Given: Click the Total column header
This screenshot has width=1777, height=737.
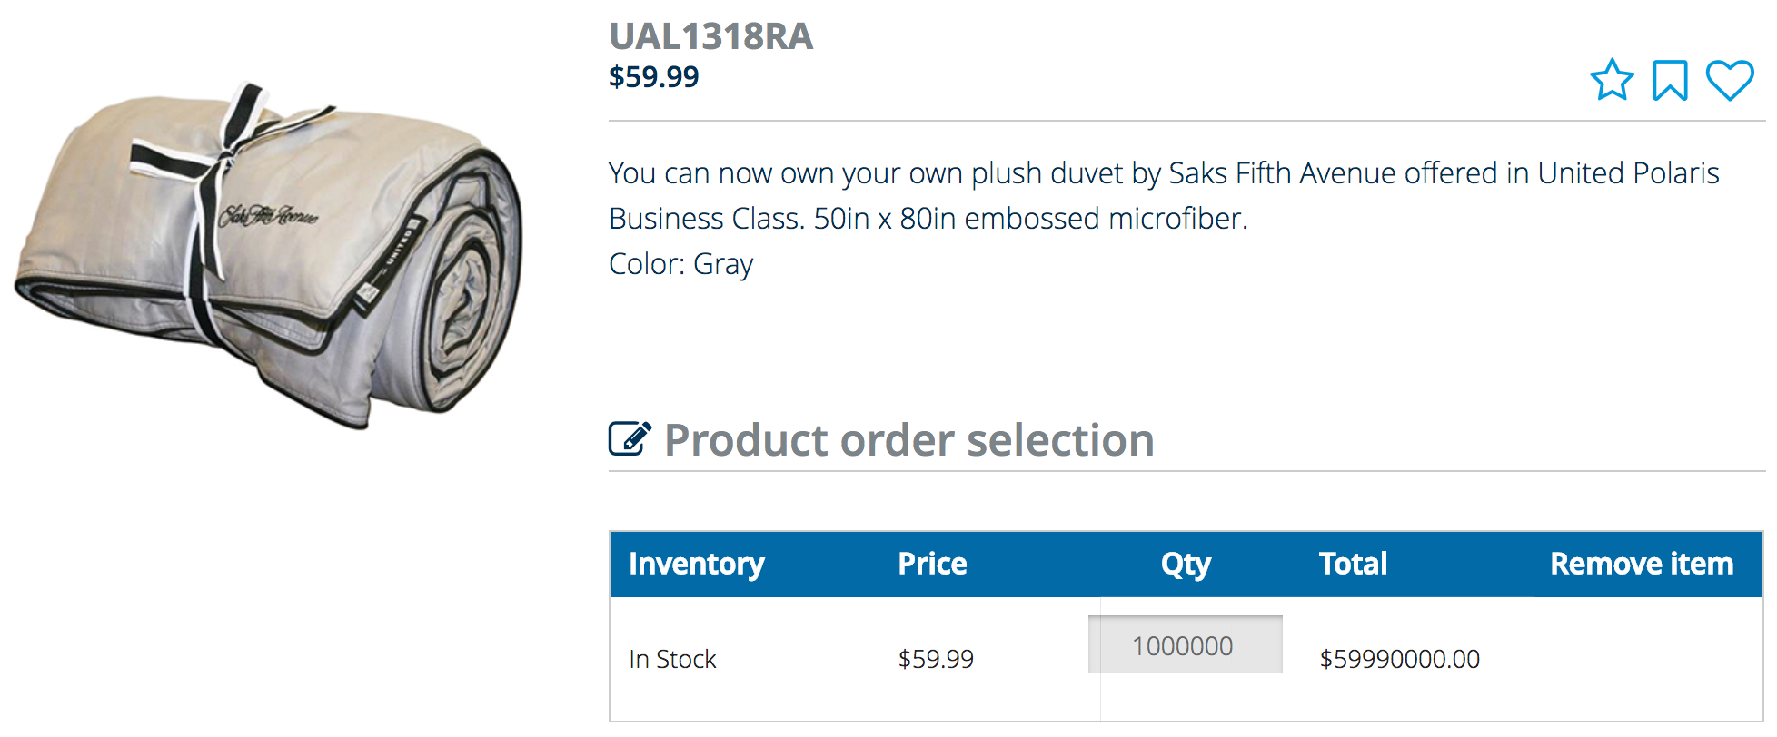Looking at the screenshot, I should 1353,564.
